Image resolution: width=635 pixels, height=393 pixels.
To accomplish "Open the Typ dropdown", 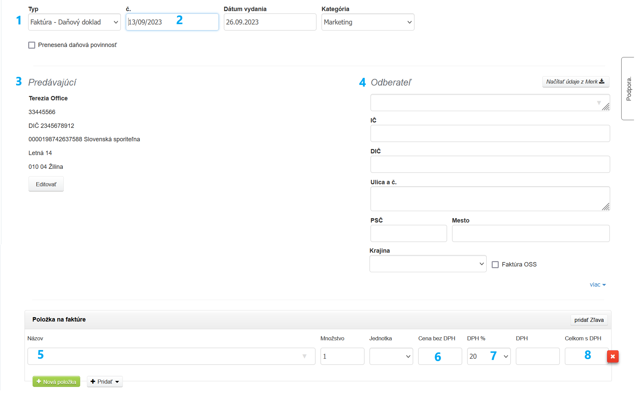I will (74, 22).
